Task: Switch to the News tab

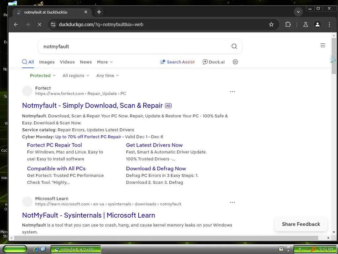Action: pyautogui.click(x=86, y=62)
